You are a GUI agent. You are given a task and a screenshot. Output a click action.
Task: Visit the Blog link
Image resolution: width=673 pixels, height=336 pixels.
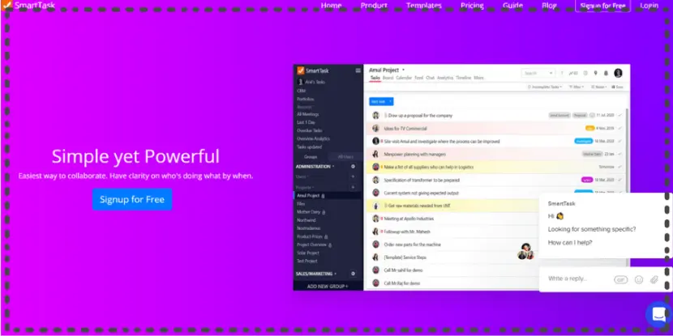tap(549, 6)
